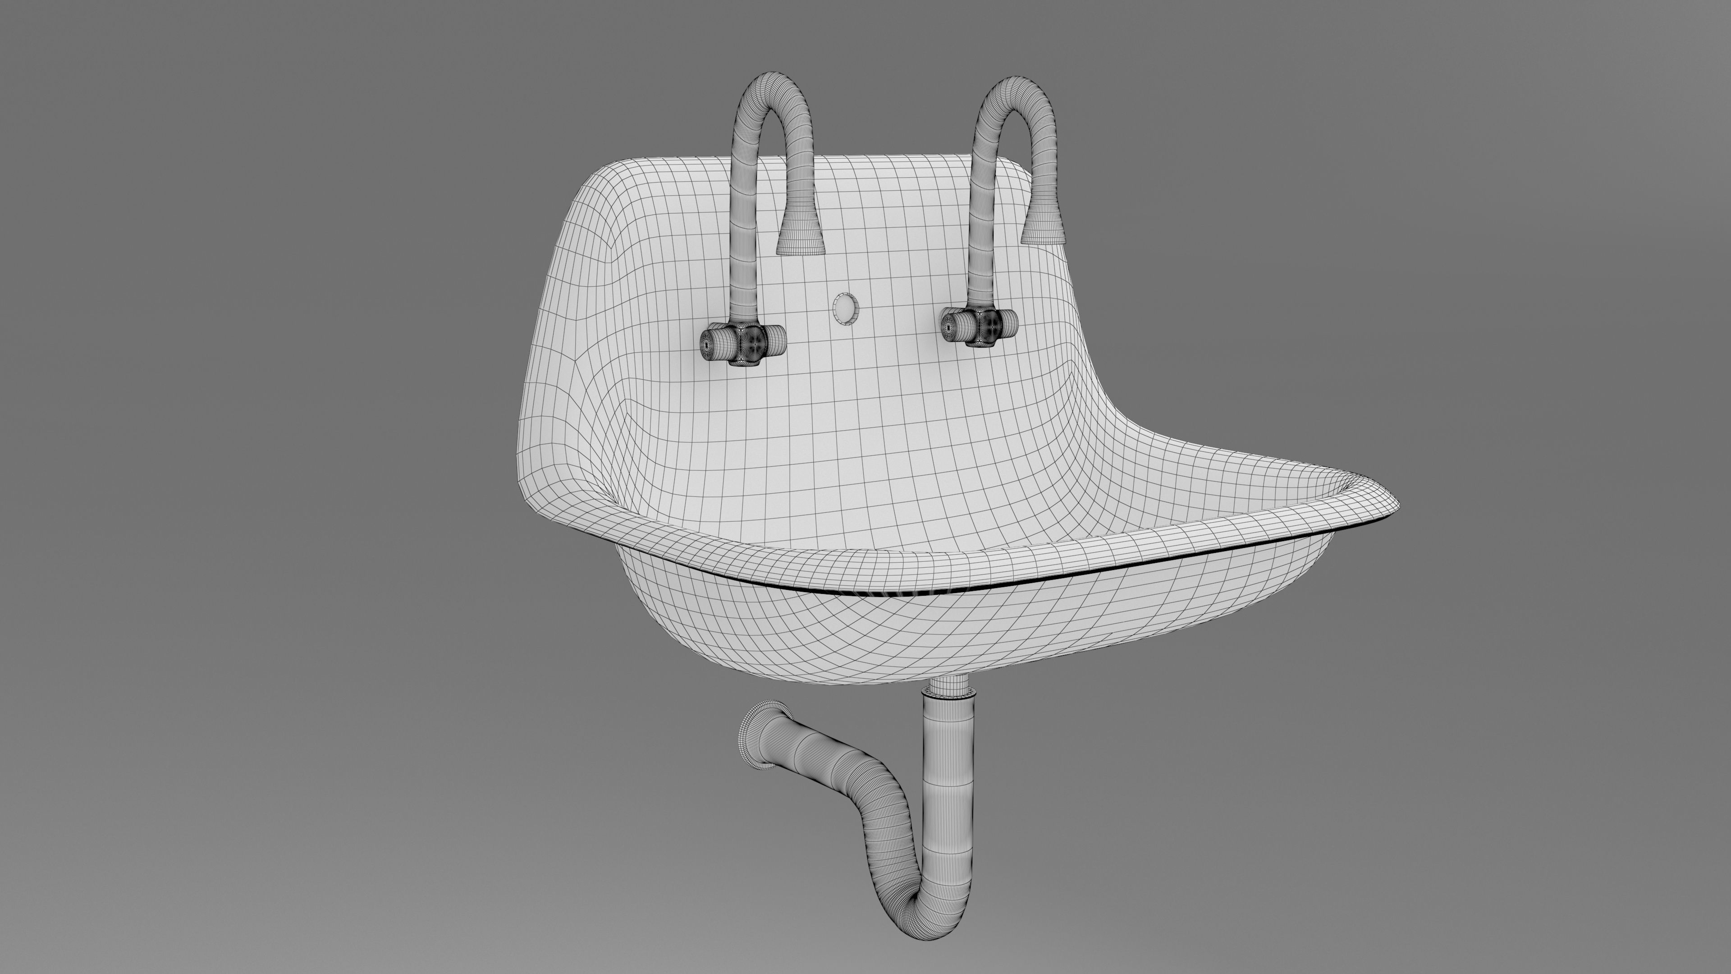Select the right gooseneck faucet pipe
1731x974 pixels.
pos(982,202)
